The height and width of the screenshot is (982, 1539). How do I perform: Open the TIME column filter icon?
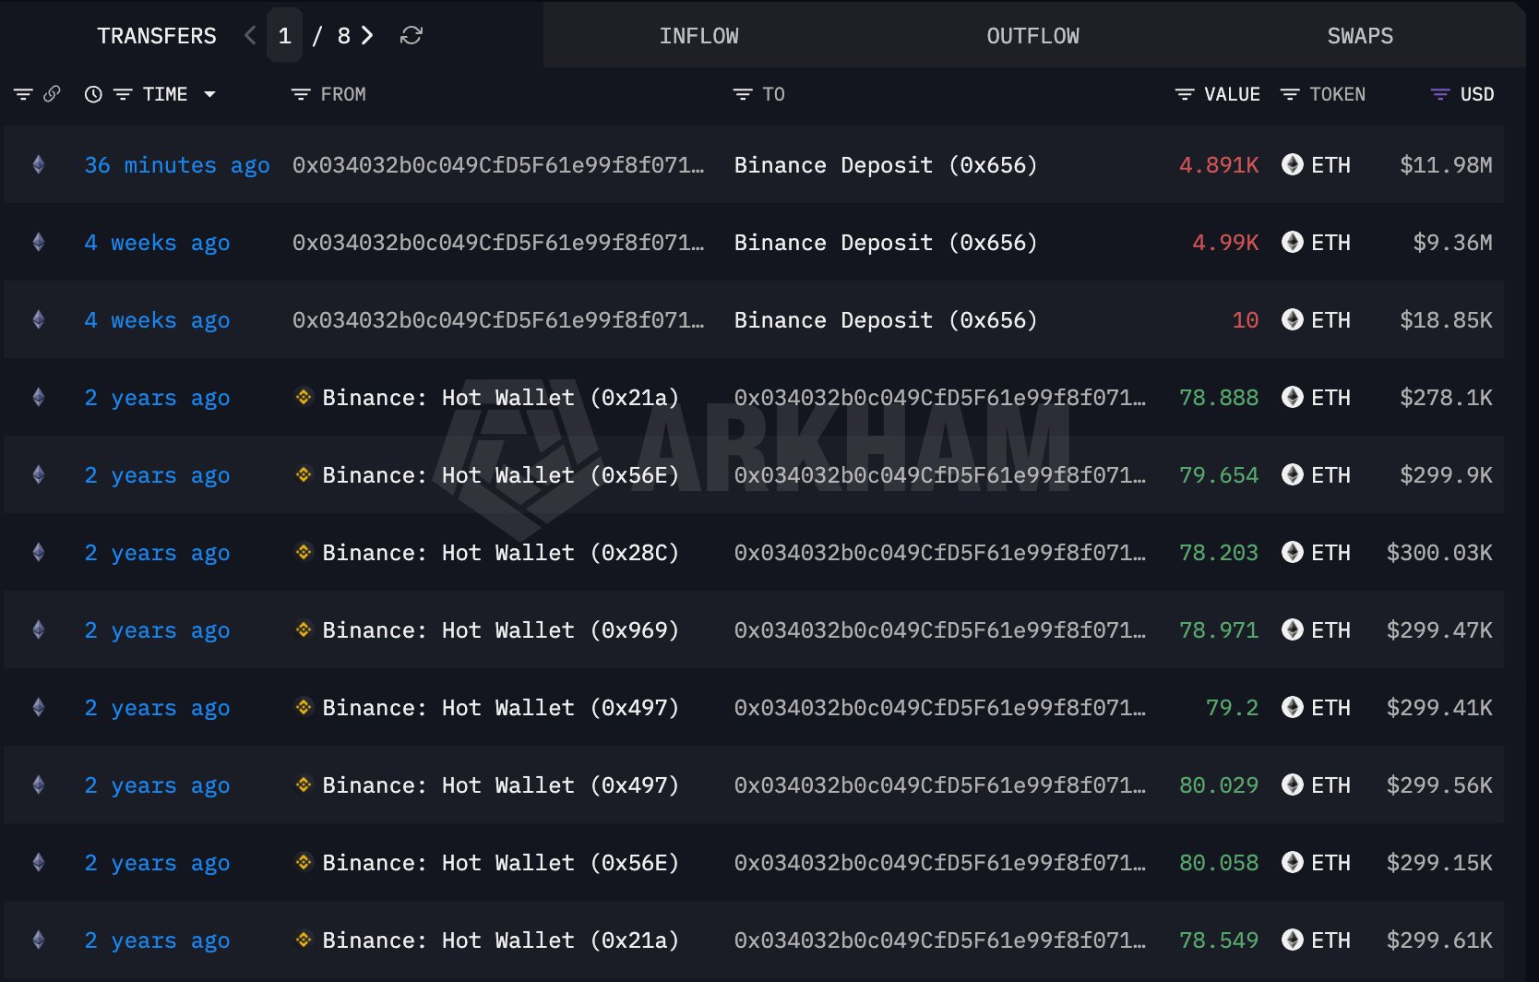[123, 94]
